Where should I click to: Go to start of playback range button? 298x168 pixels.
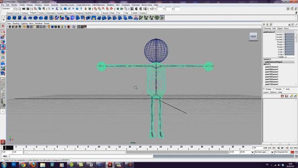click(265, 148)
